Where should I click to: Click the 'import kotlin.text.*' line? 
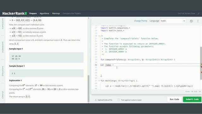[112, 31]
